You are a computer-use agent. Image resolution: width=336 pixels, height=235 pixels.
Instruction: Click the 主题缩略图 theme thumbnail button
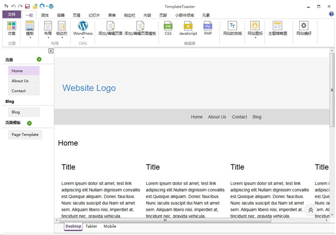[x=278, y=28]
